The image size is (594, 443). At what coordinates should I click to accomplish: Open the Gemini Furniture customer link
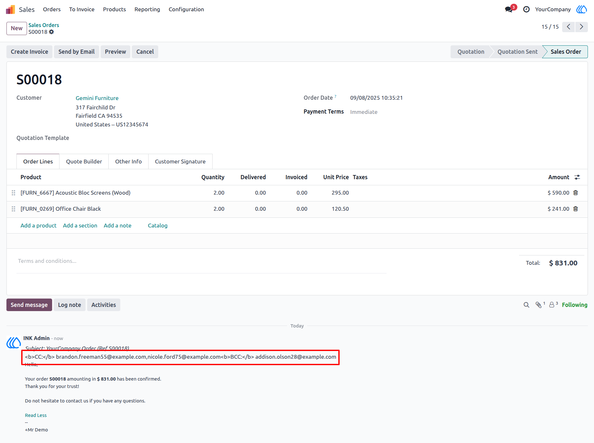pyautogui.click(x=97, y=98)
